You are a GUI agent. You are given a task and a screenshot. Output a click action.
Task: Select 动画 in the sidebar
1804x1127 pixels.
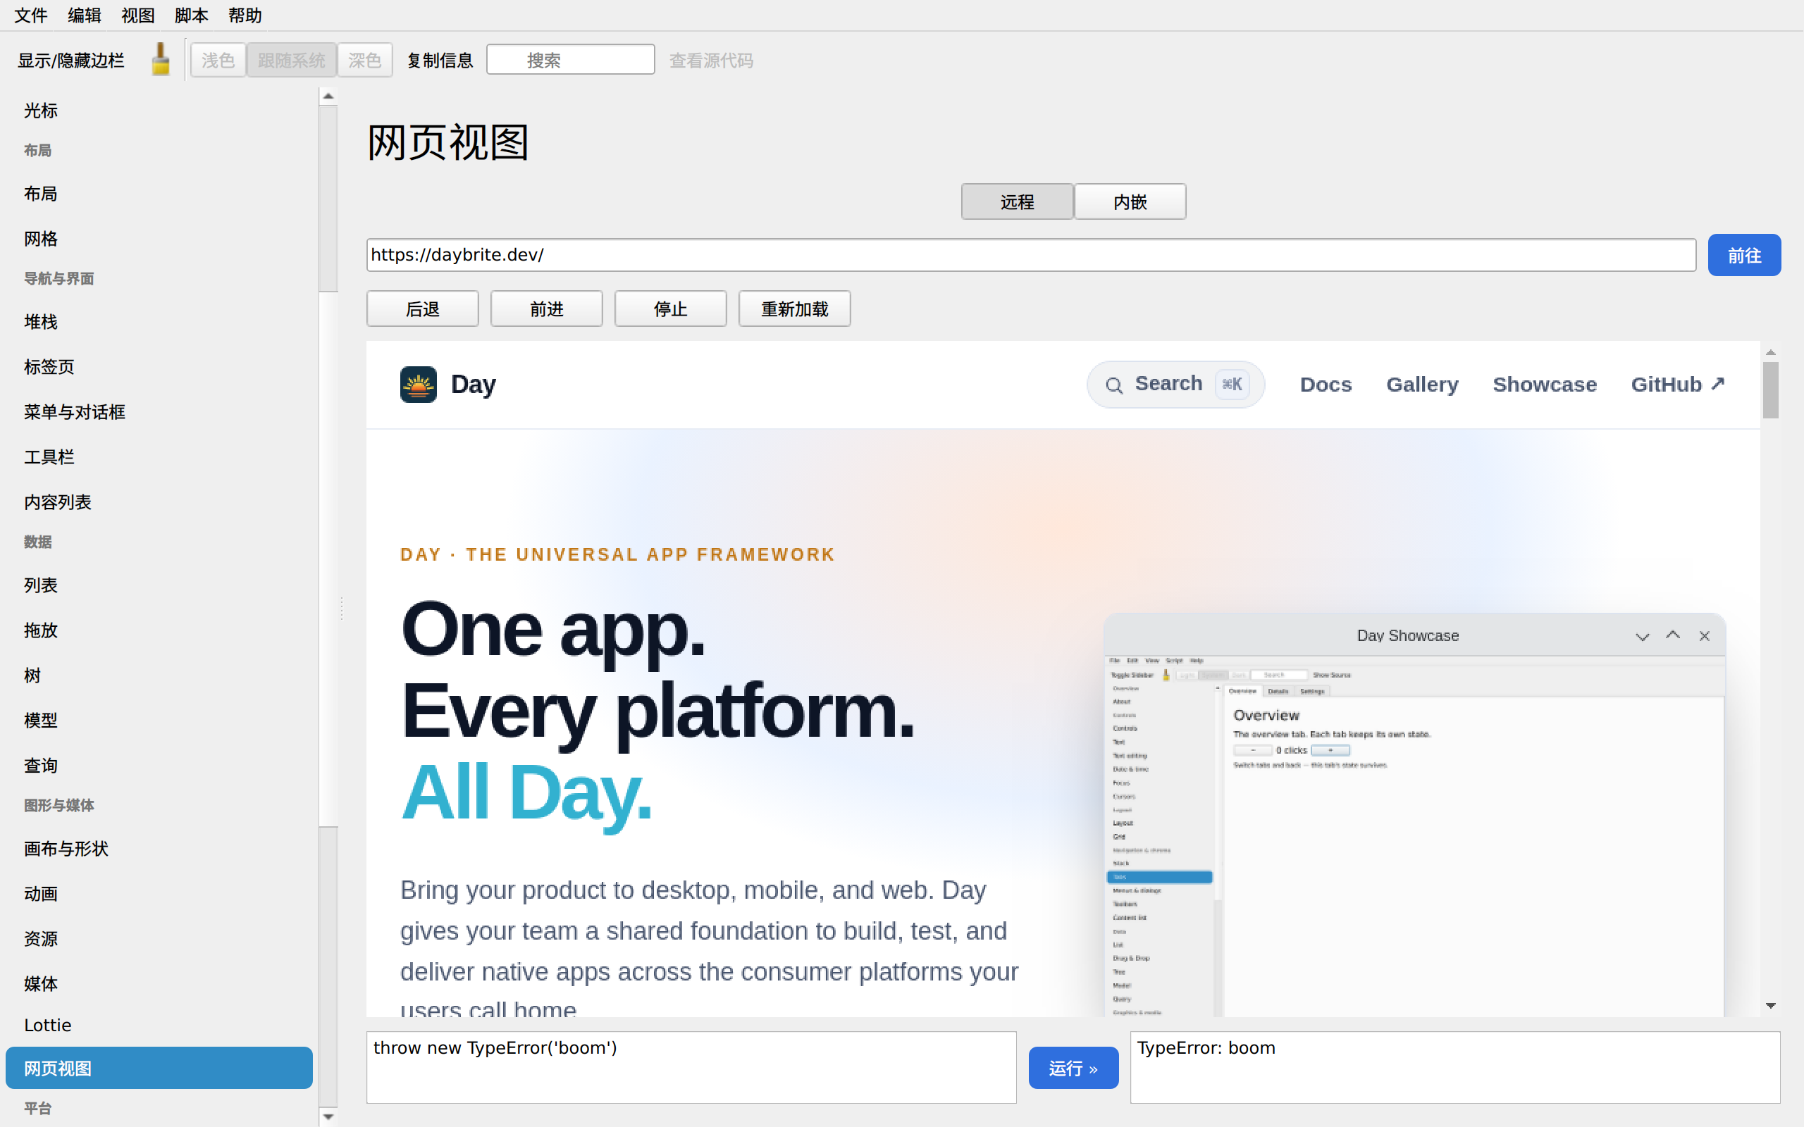click(x=159, y=894)
